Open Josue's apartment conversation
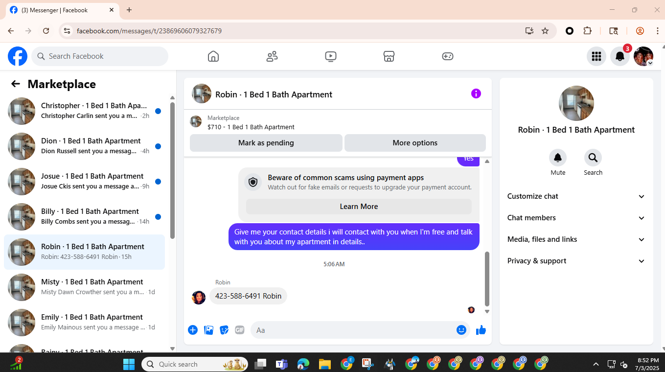Viewport: 665px width, 372px height. pos(84,182)
